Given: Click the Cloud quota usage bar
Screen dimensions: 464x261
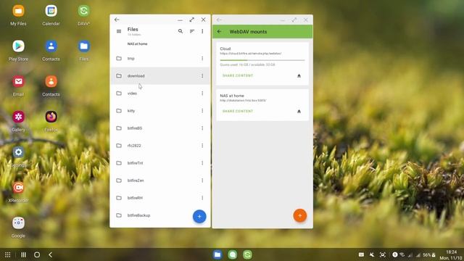Looking at the screenshot, I should (x=262, y=60).
